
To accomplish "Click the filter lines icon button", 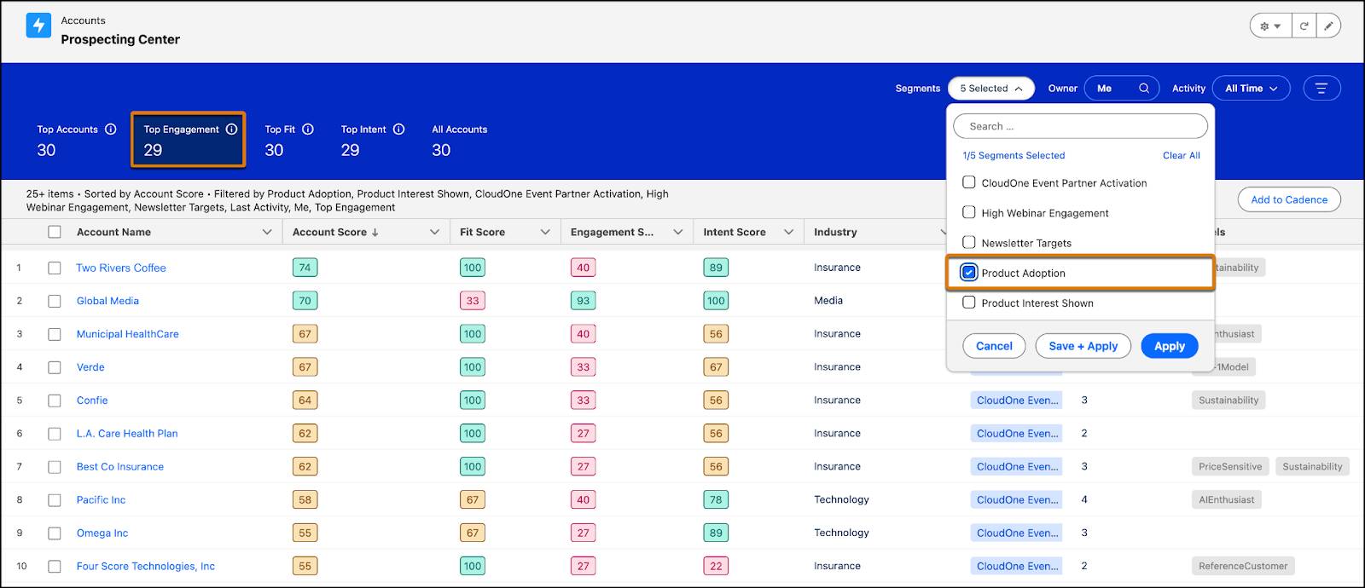I will point(1321,89).
